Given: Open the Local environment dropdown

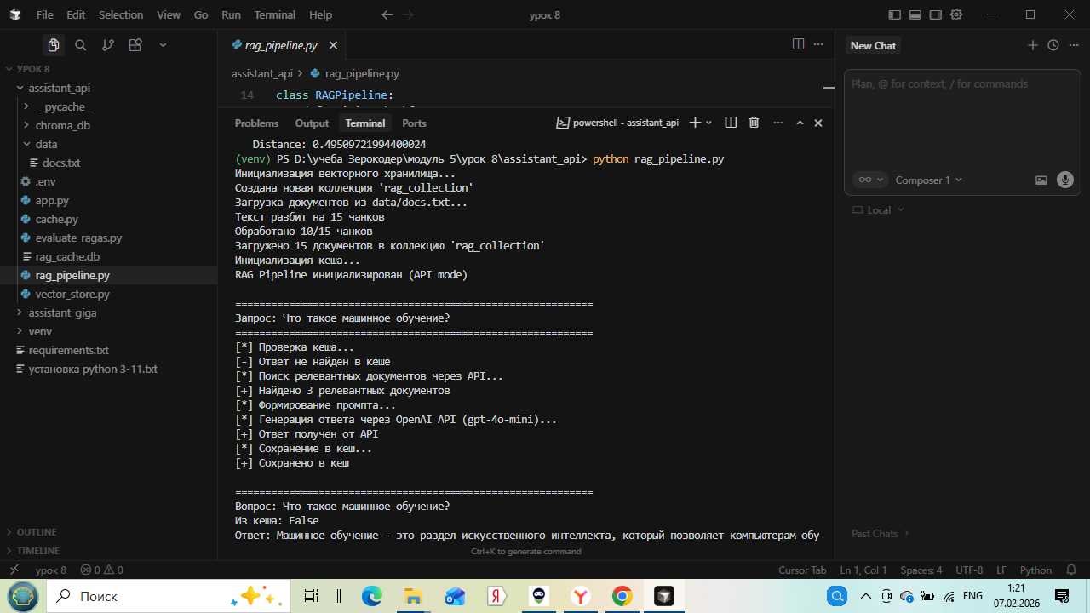Looking at the screenshot, I should [x=879, y=209].
